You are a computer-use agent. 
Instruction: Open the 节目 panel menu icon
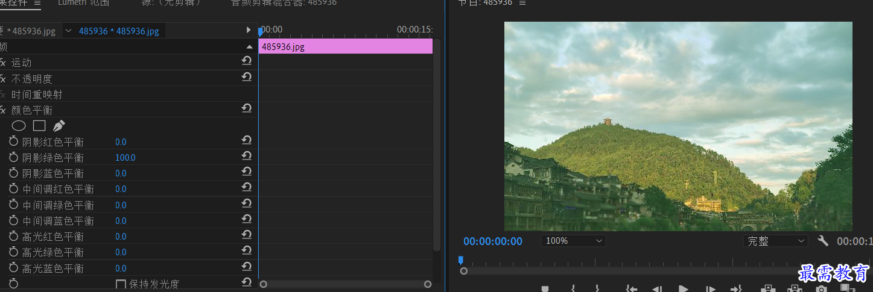point(522,3)
